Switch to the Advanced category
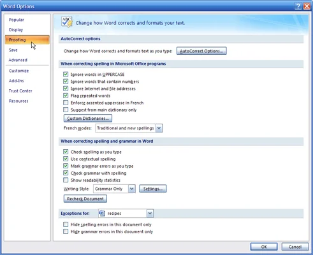This screenshot has height=255, width=313. pos(18,60)
